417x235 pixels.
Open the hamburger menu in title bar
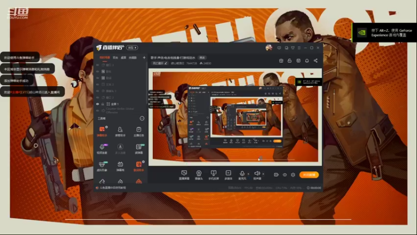click(x=299, y=48)
